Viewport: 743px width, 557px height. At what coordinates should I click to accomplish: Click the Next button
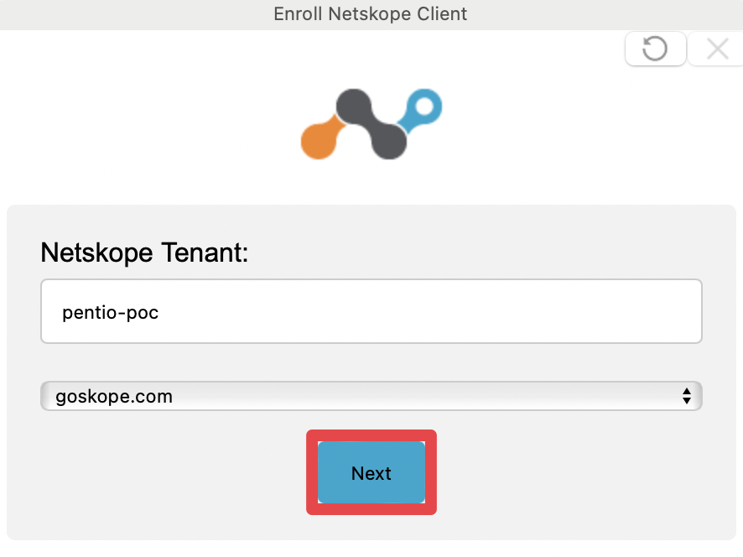(x=371, y=472)
